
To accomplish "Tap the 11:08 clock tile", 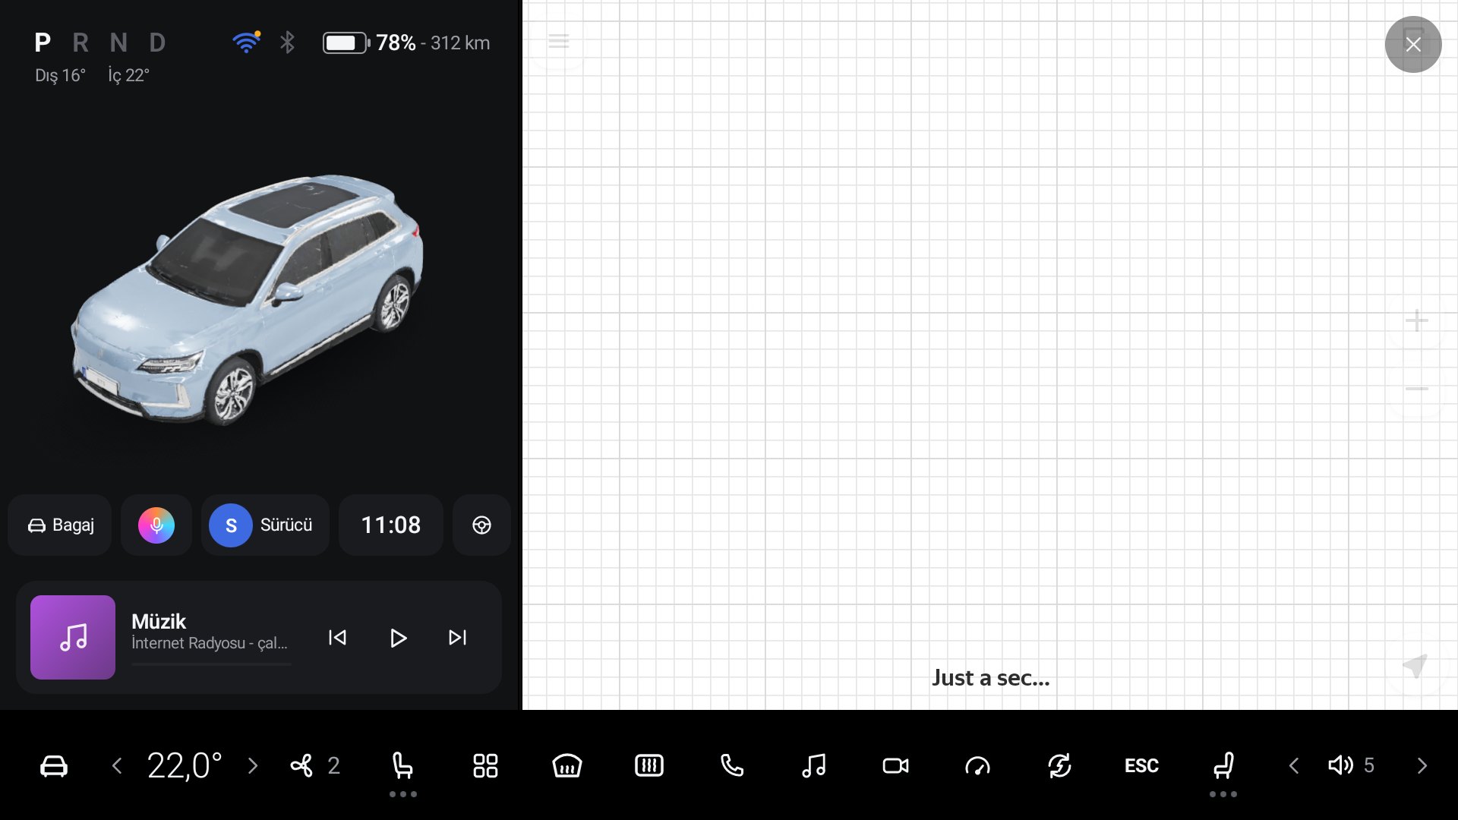I will (390, 525).
